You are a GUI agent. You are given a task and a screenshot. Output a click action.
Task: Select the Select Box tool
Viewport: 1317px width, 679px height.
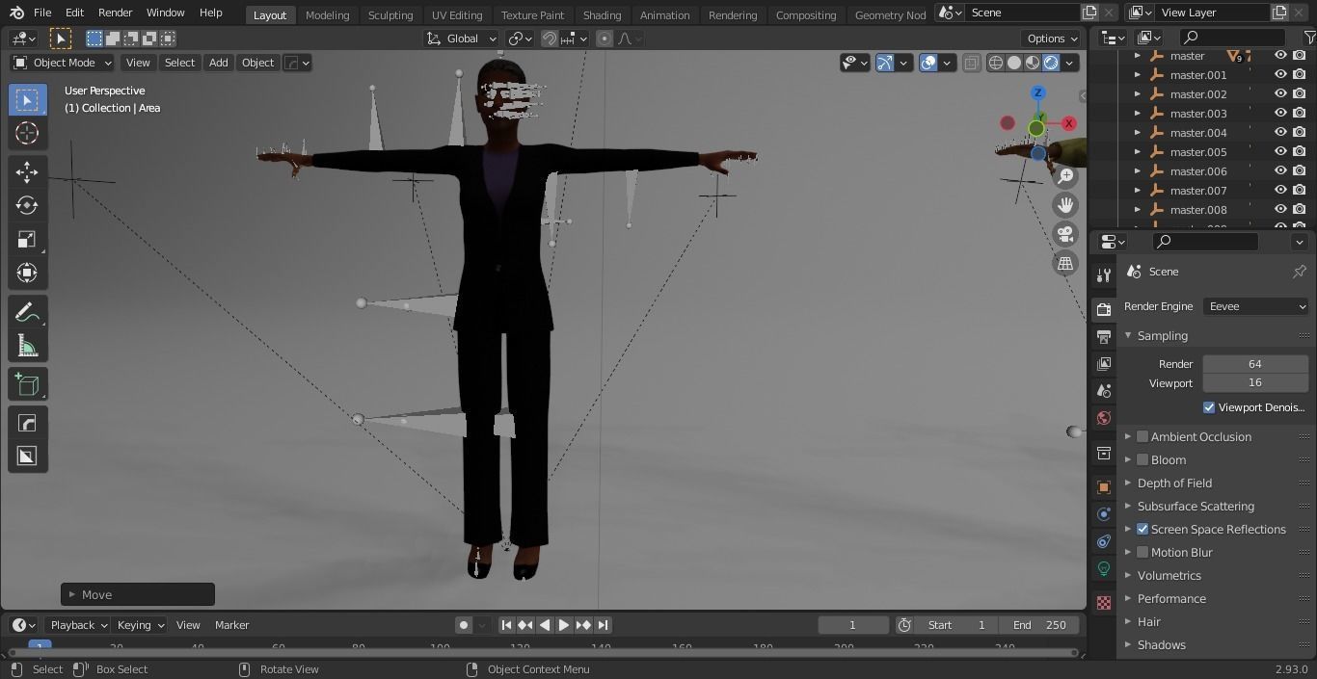[27, 100]
